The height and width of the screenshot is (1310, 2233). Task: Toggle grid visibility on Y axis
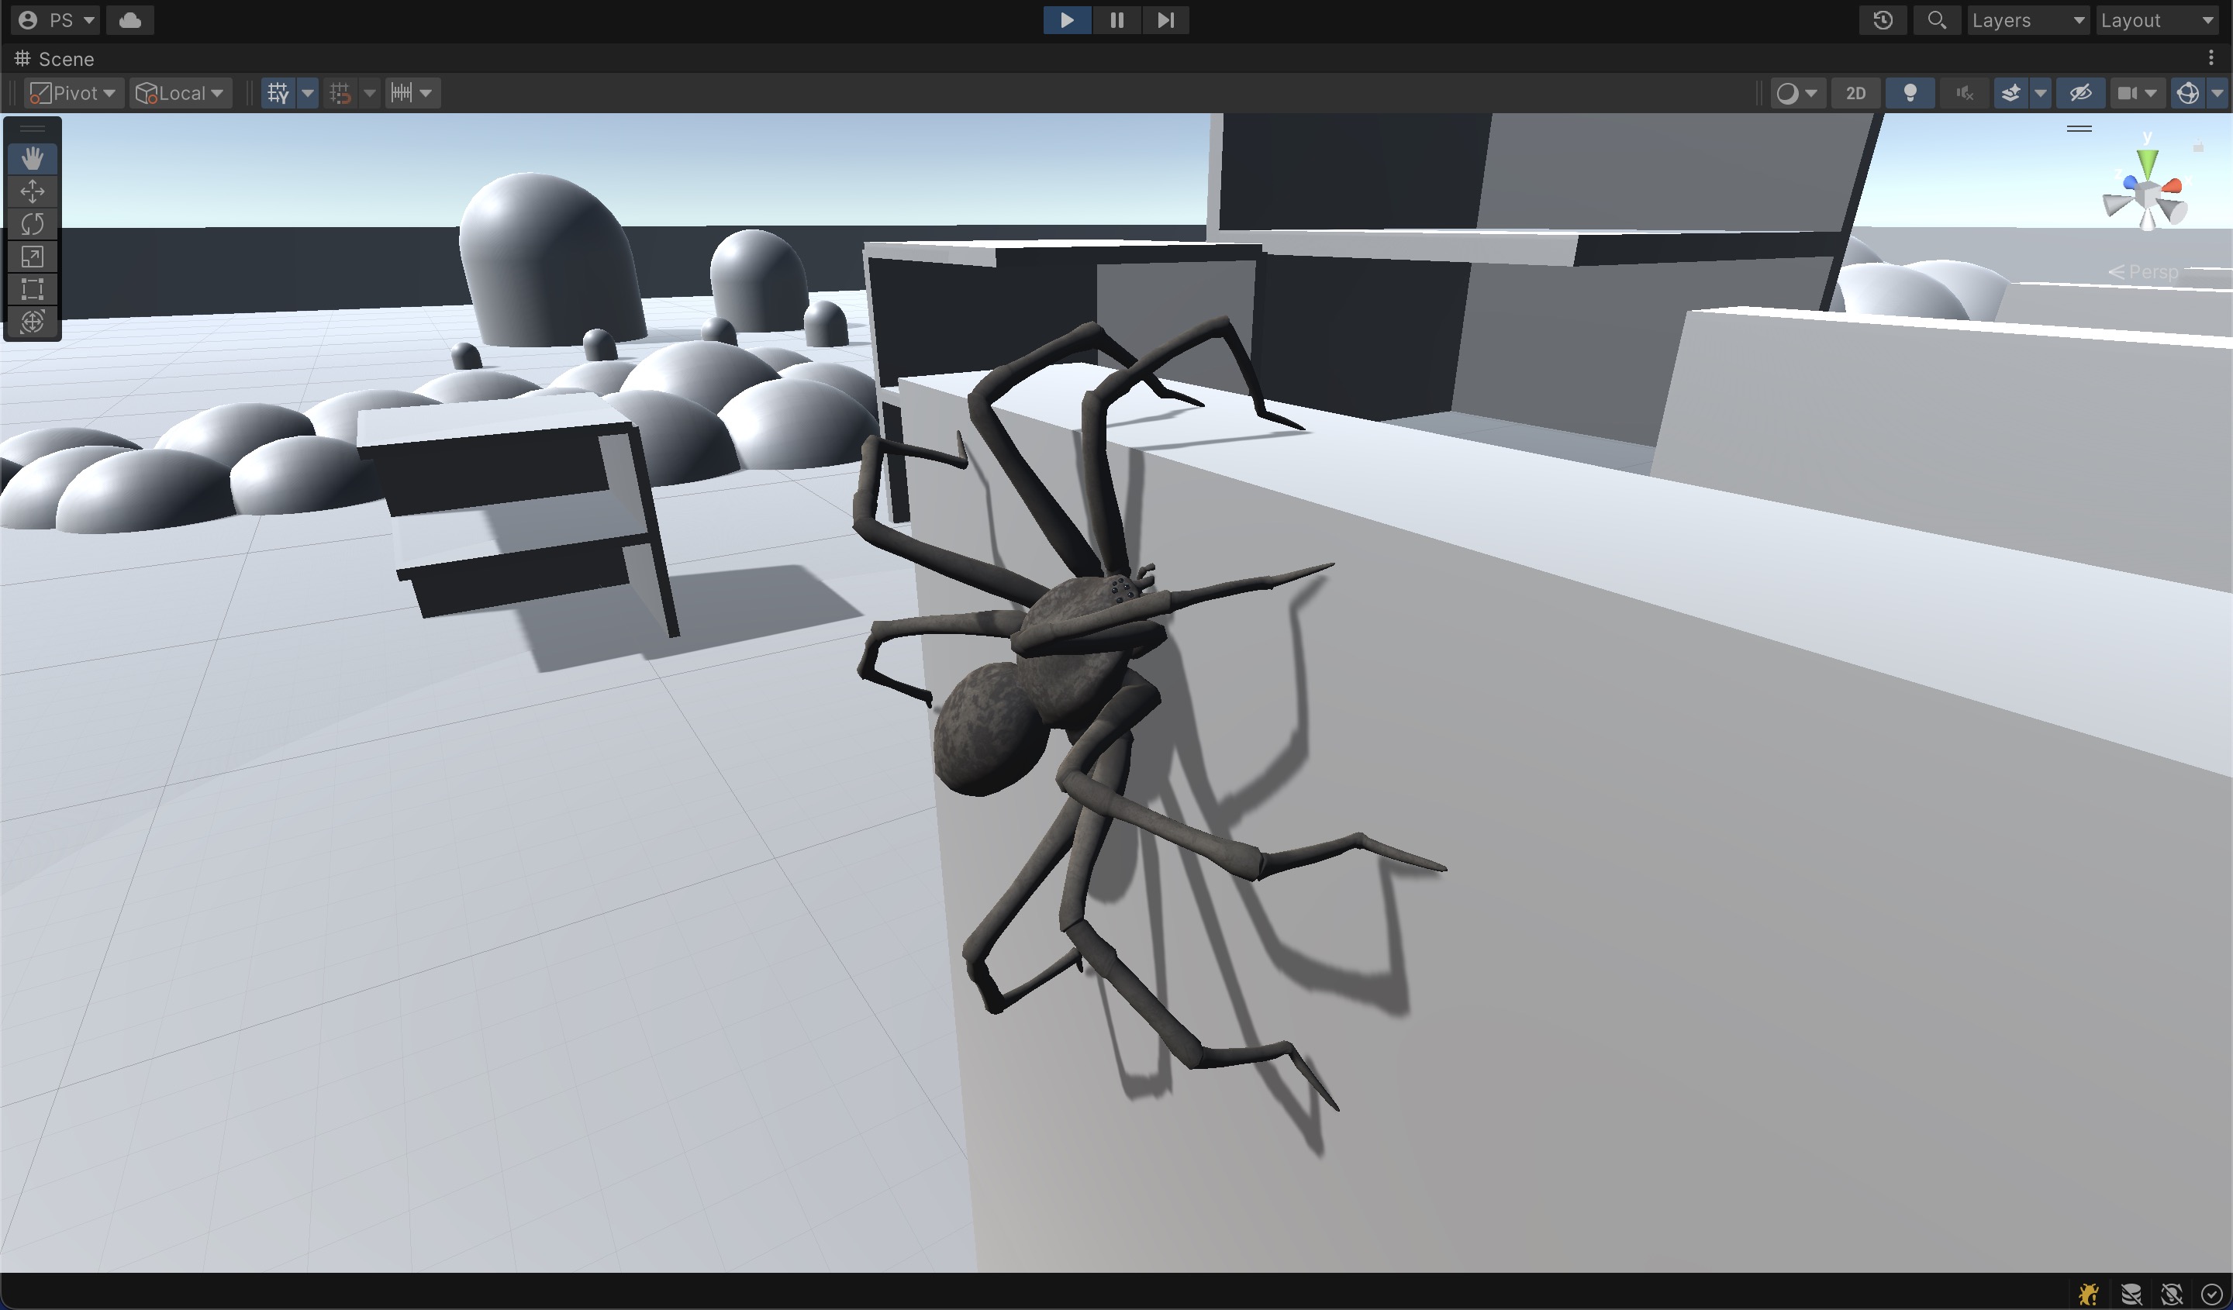[278, 93]
